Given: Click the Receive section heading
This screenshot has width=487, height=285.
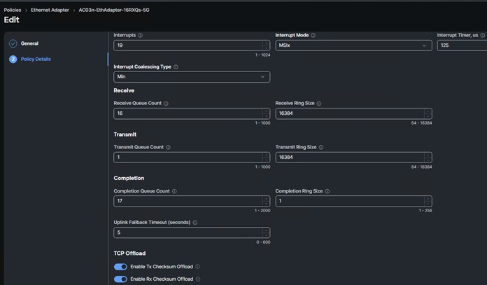Looking at the screenshot, I should 124,90.
